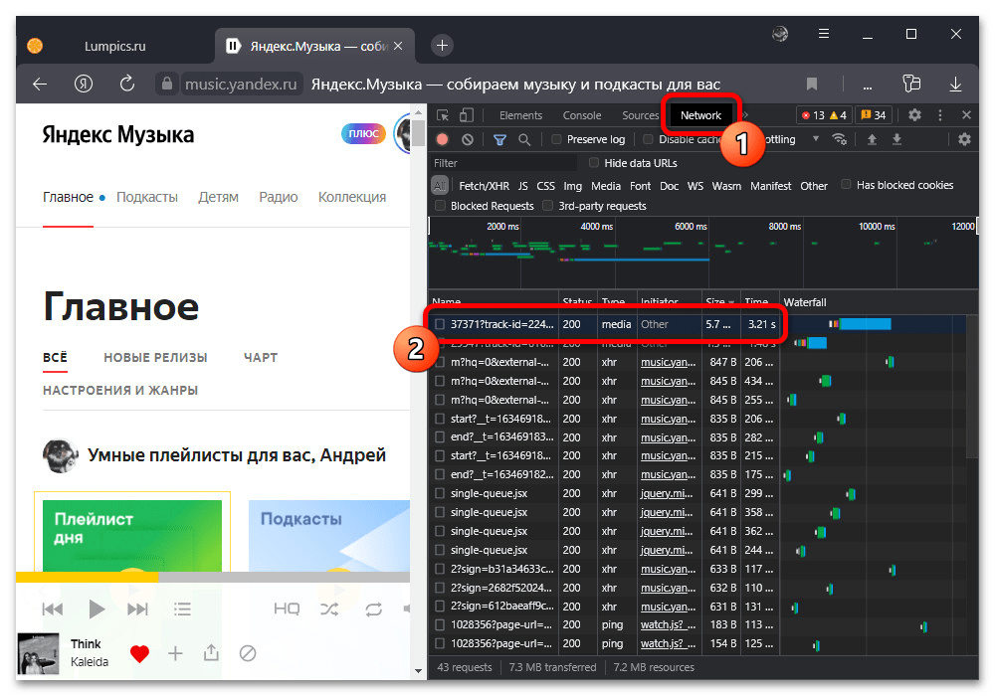Viewport: 995px width, 696px height.
Task: Switch to the Console tab
Action: coord(582,115)
